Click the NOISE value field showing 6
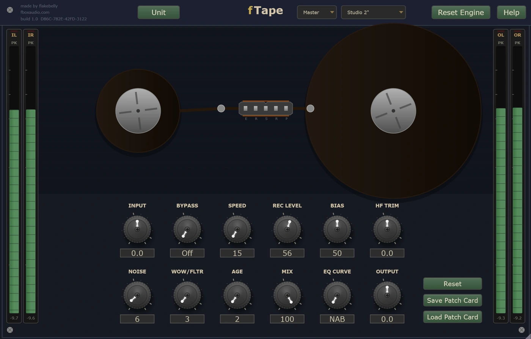The image size is (531, 339). 137,319
